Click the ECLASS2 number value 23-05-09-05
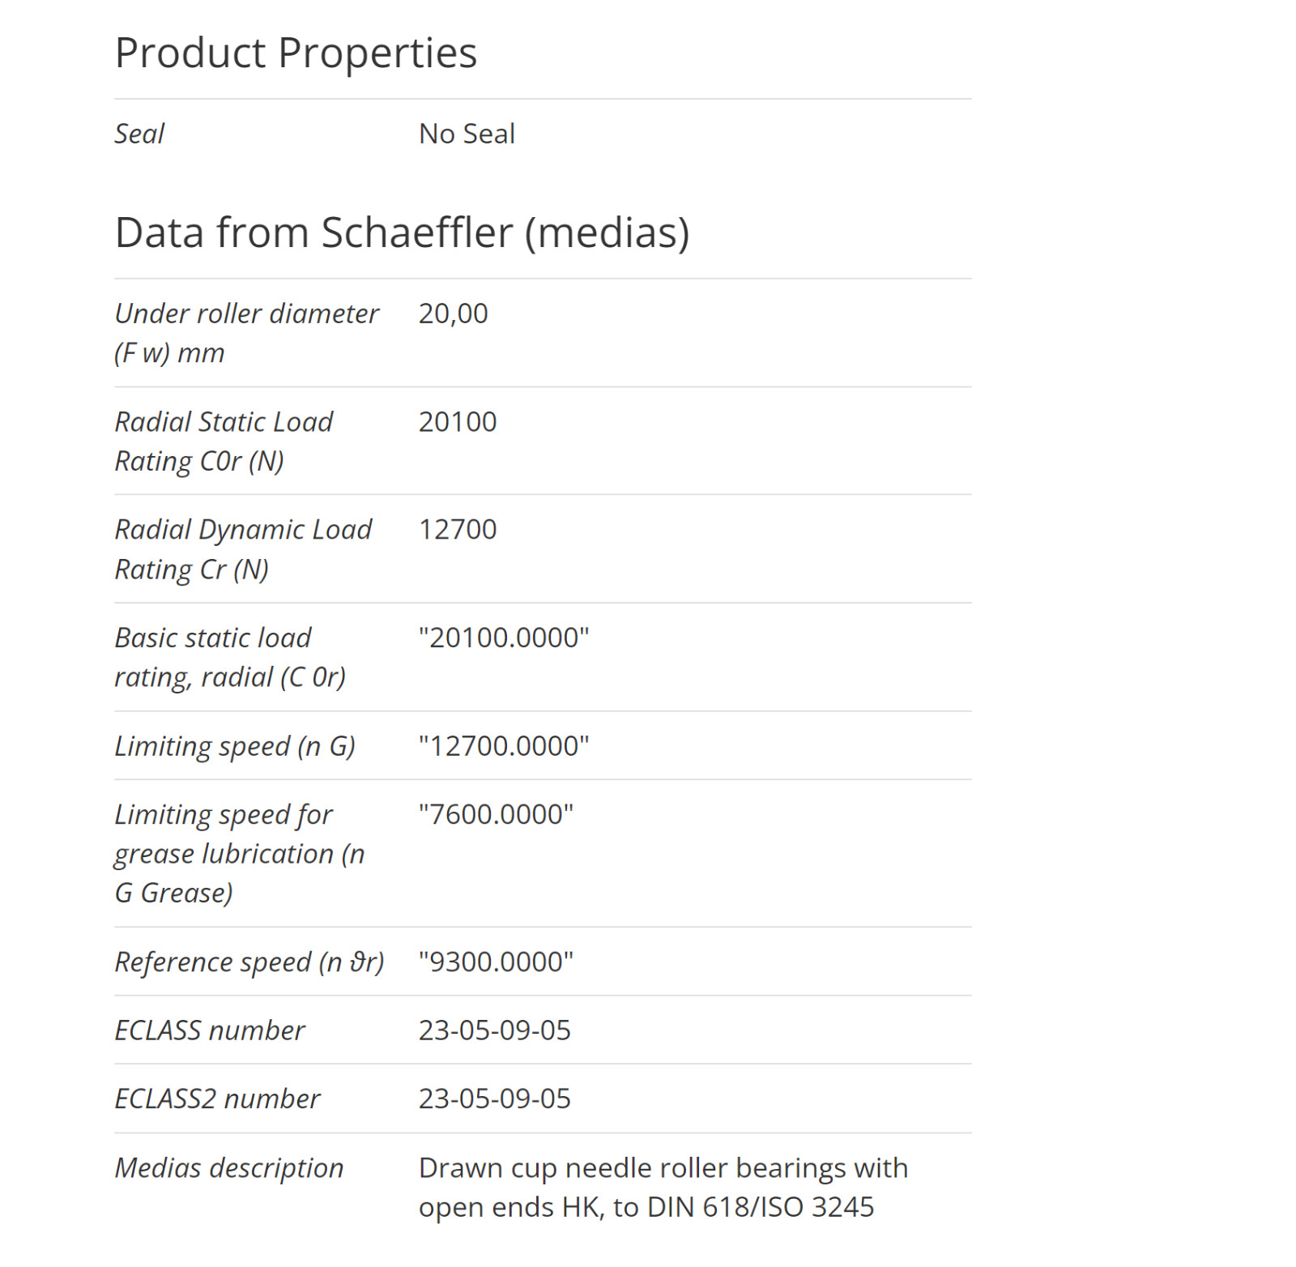The width and height of the screenshot is (1296, 1267). click(x=494, y=1098)
